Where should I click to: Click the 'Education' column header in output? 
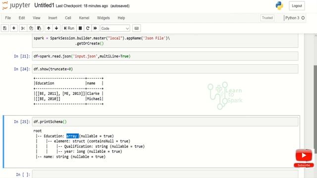[x=45, y=83]
